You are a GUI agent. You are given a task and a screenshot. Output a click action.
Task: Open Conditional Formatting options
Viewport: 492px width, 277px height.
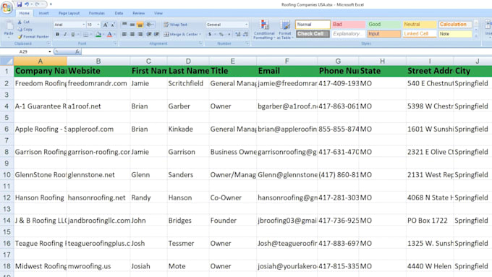coord(264,30)
